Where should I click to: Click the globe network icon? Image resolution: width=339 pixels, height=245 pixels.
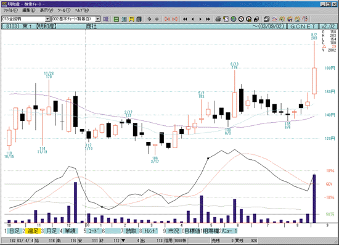(x=233, y=19)
